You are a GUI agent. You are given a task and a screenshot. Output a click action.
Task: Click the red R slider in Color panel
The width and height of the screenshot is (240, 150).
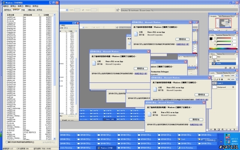[223, 38]
